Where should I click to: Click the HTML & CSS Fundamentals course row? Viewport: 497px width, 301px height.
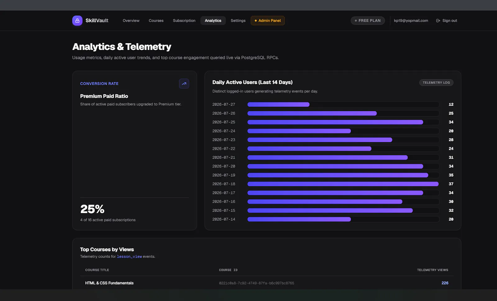point(267,283)
